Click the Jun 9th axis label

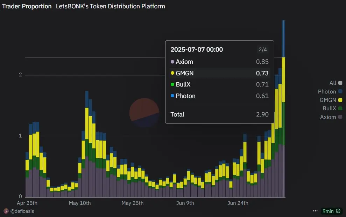pyautogui.click(x=185, y=203)
